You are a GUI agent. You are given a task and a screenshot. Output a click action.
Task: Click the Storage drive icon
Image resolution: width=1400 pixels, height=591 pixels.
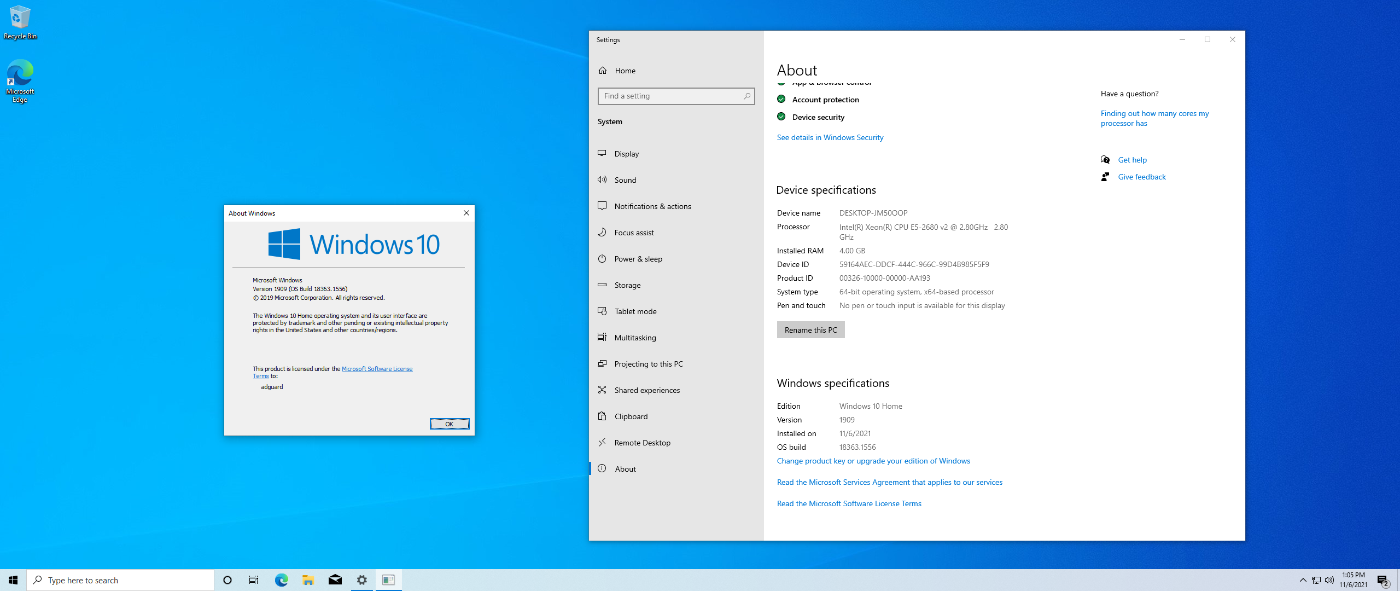click(602, 285)
